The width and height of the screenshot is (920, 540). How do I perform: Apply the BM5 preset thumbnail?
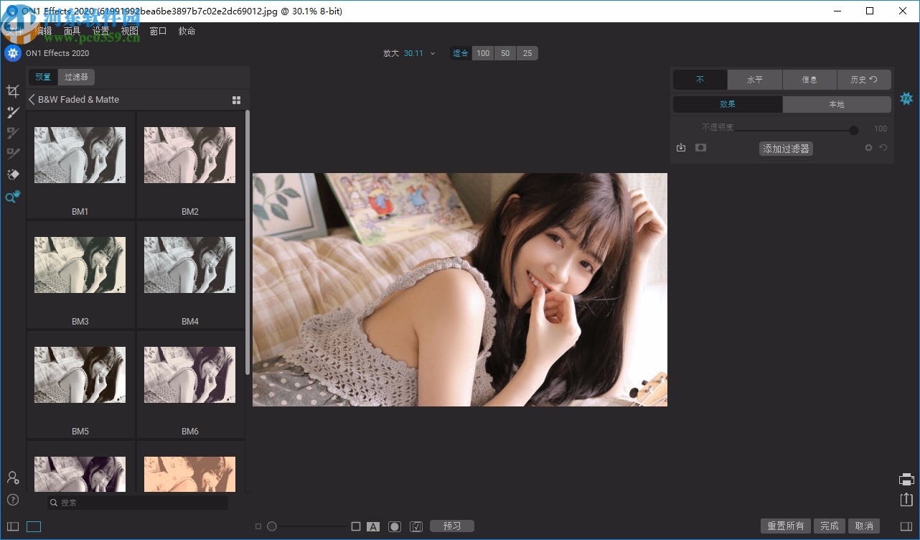pyautogui.click(x=80, y=375)
